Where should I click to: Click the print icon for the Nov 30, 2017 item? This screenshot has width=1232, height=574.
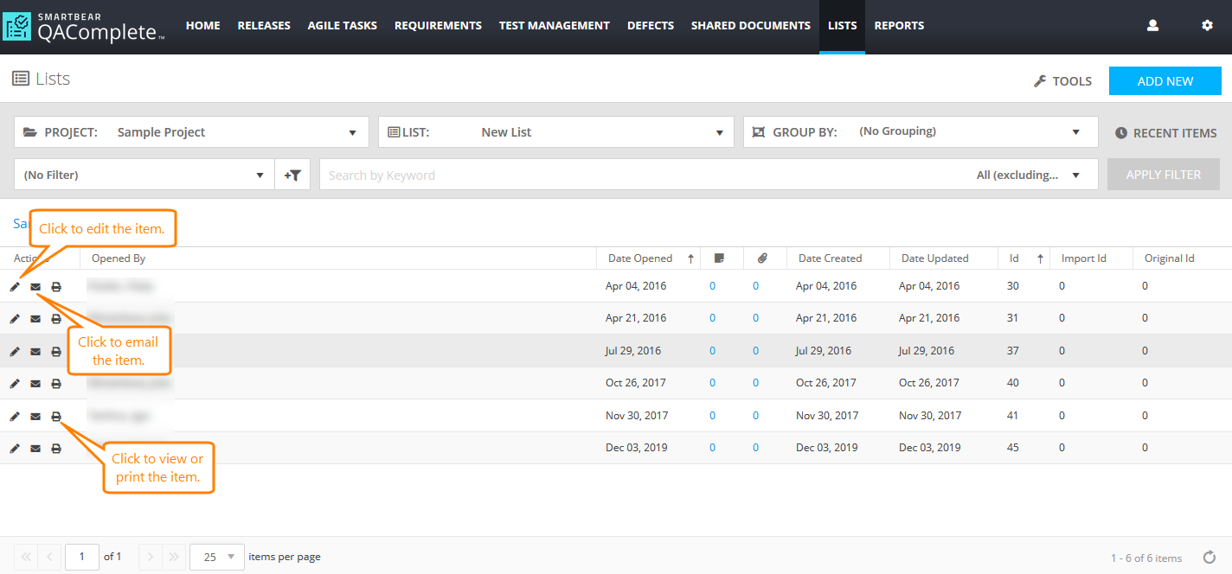[56, 417]
